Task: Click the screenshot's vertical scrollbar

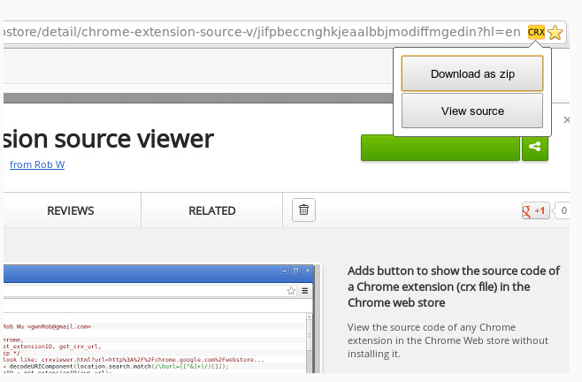Action: (309, 343)
